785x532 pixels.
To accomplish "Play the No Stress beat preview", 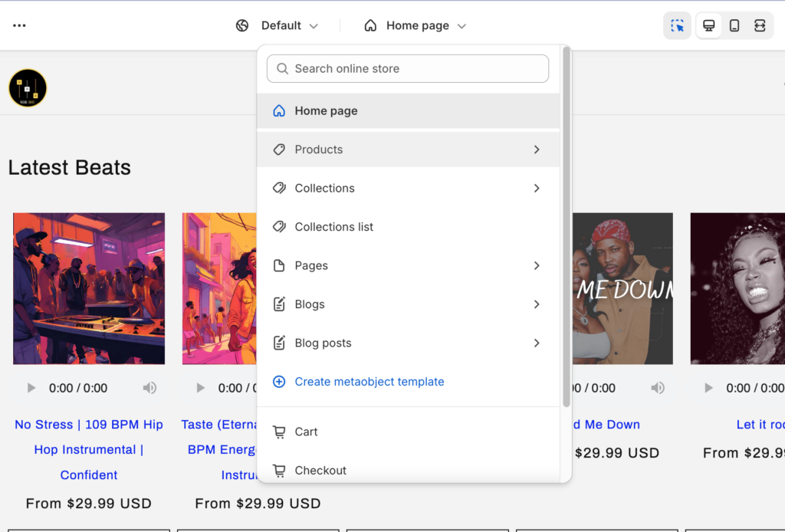I will [31, 388].
